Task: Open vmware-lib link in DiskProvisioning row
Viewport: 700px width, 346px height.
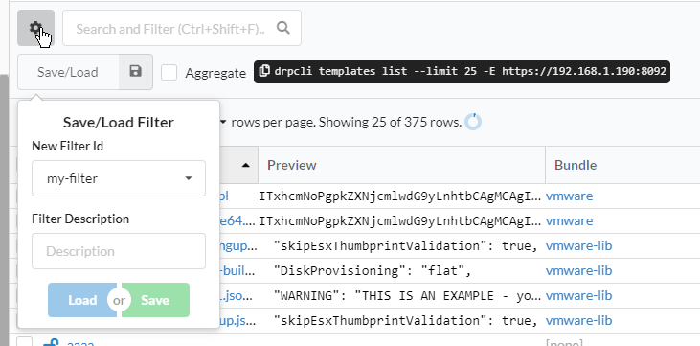Action: point(578,270)
